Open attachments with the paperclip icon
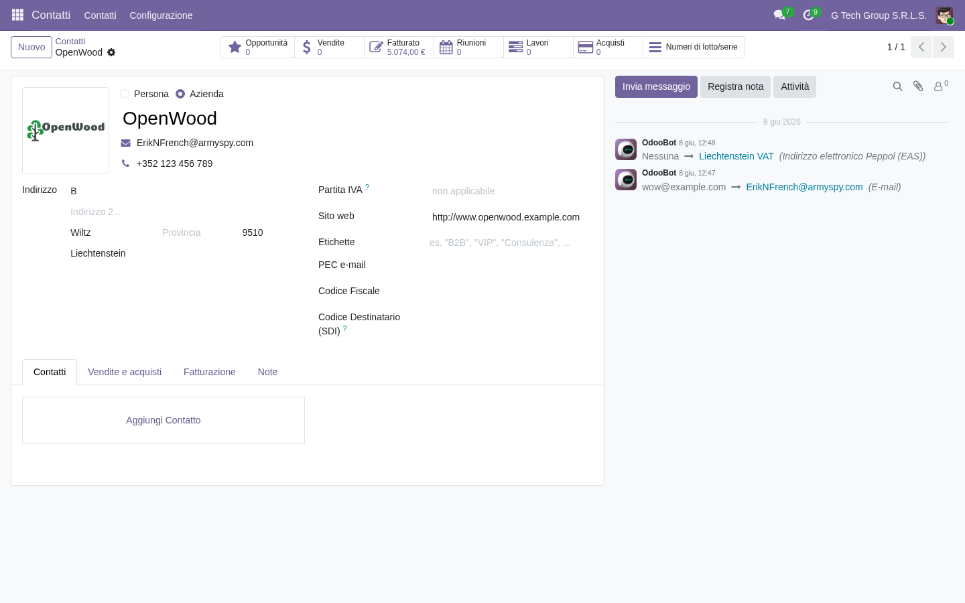 [918, 86]
